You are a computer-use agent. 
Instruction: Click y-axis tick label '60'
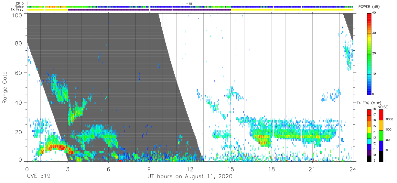[x=19, y=73]
